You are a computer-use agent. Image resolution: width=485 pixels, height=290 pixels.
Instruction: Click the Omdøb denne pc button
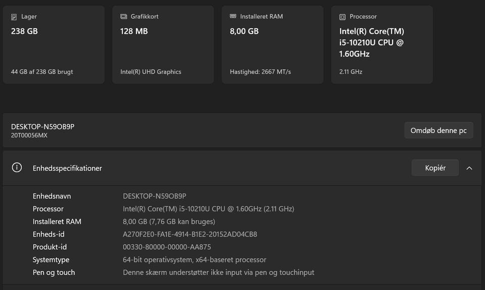439,130
